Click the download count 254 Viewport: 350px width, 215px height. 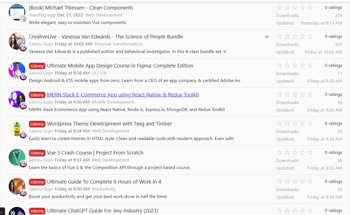click(x=338, y=16)
